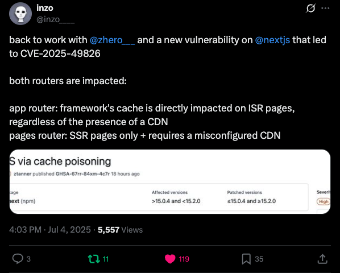Click the inzo display name
The image size is (340, 273).
pyautogui.click(x=45, y=8)
